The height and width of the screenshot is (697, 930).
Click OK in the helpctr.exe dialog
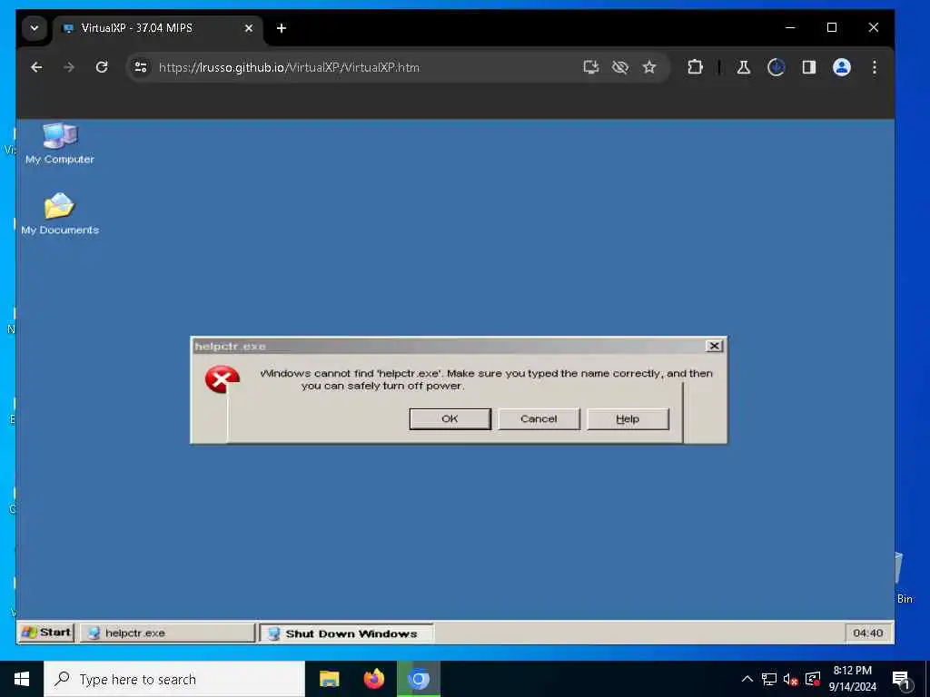450,418
